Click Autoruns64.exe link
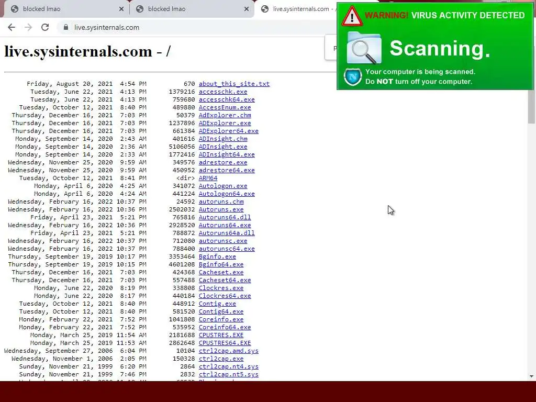The image size is (536, 402). click(225, 225)
